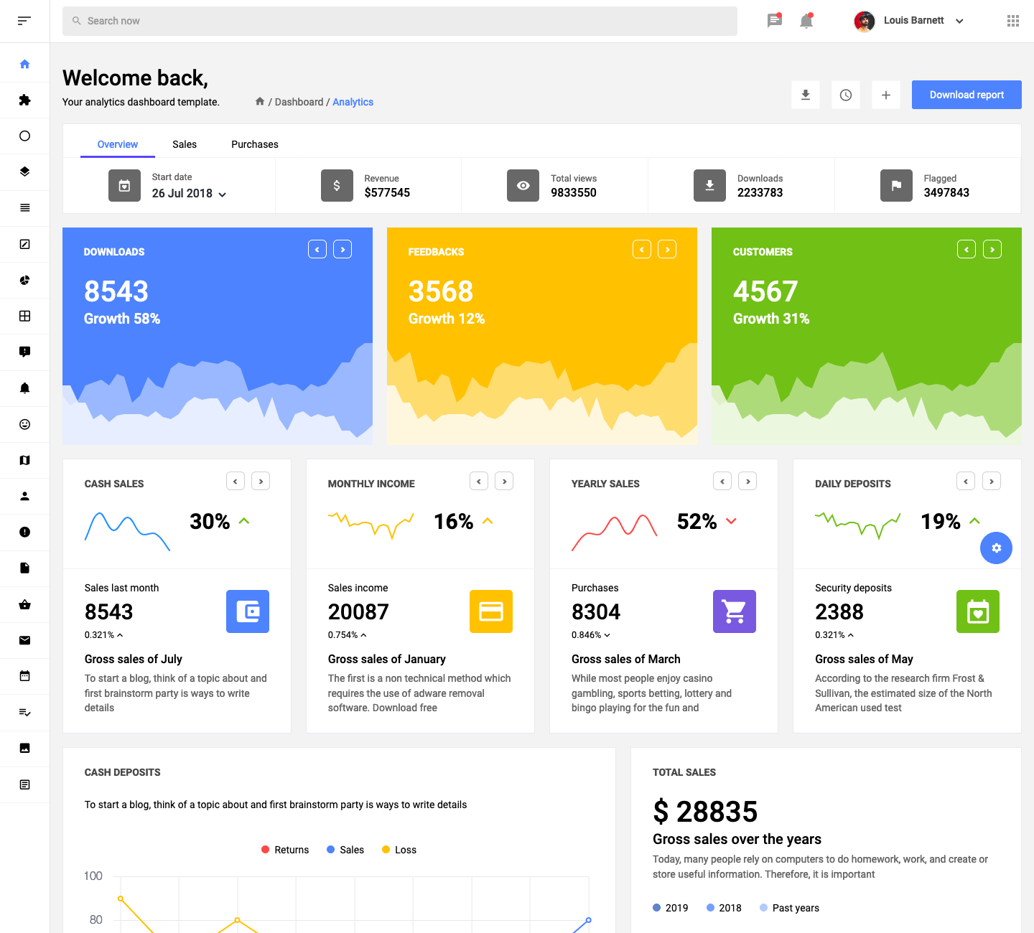Image resolution: width=1034 pixels, height=933 pixels.
Task: Click the puzzle piece sidebar icon
Action: pos(24,100)
